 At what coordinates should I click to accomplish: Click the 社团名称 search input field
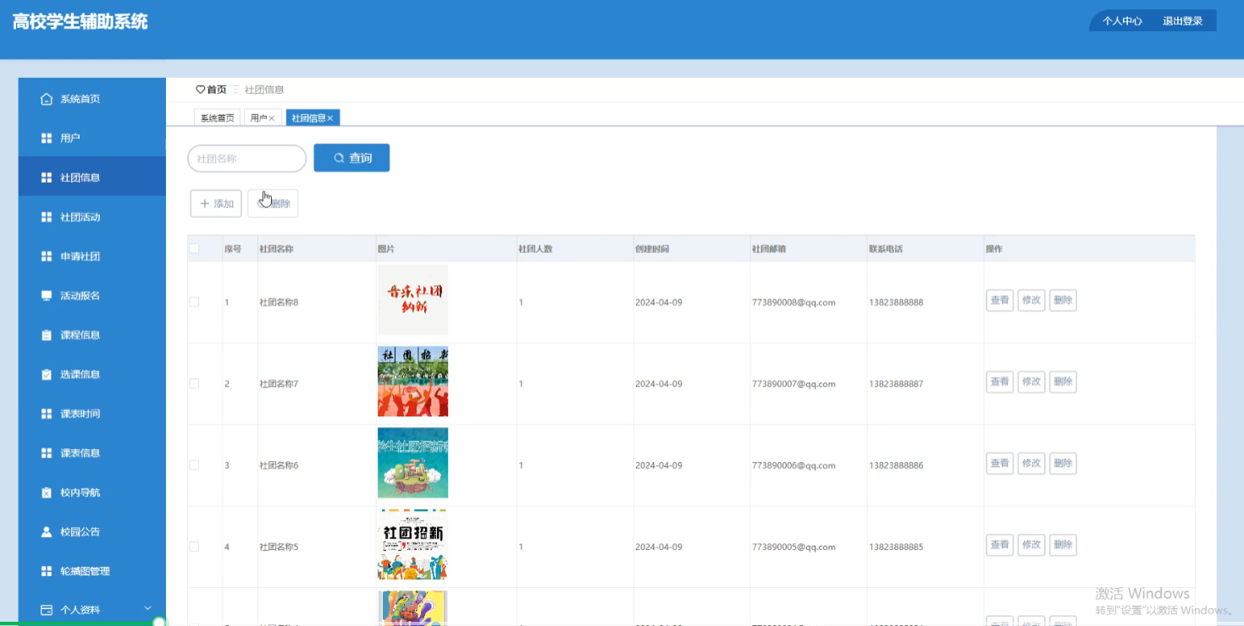click(246, 158)
